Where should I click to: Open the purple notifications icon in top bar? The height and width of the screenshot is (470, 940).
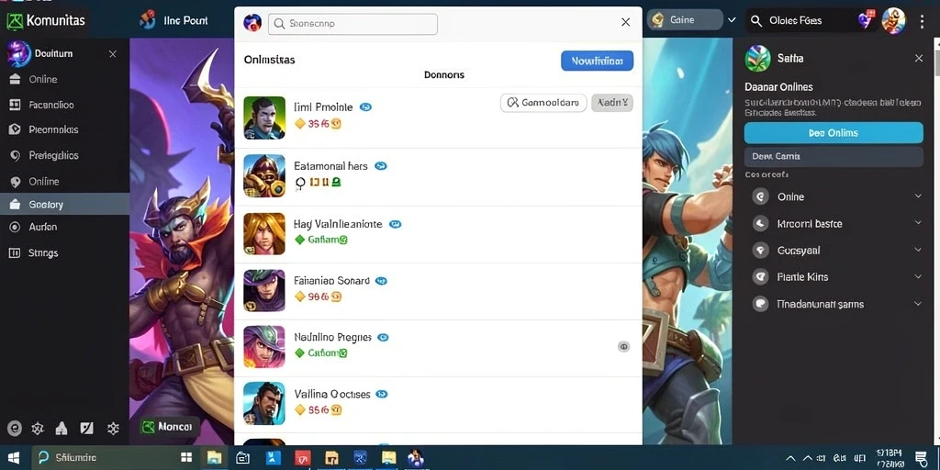(x=867, y=20)
